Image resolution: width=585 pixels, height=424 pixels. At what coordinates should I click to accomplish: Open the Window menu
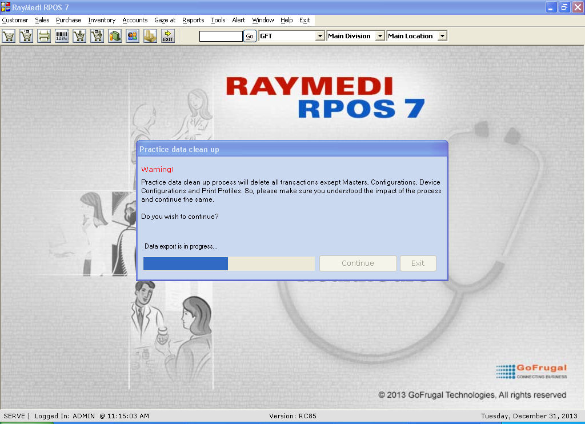pyautogui.click(x=263, y=20)
